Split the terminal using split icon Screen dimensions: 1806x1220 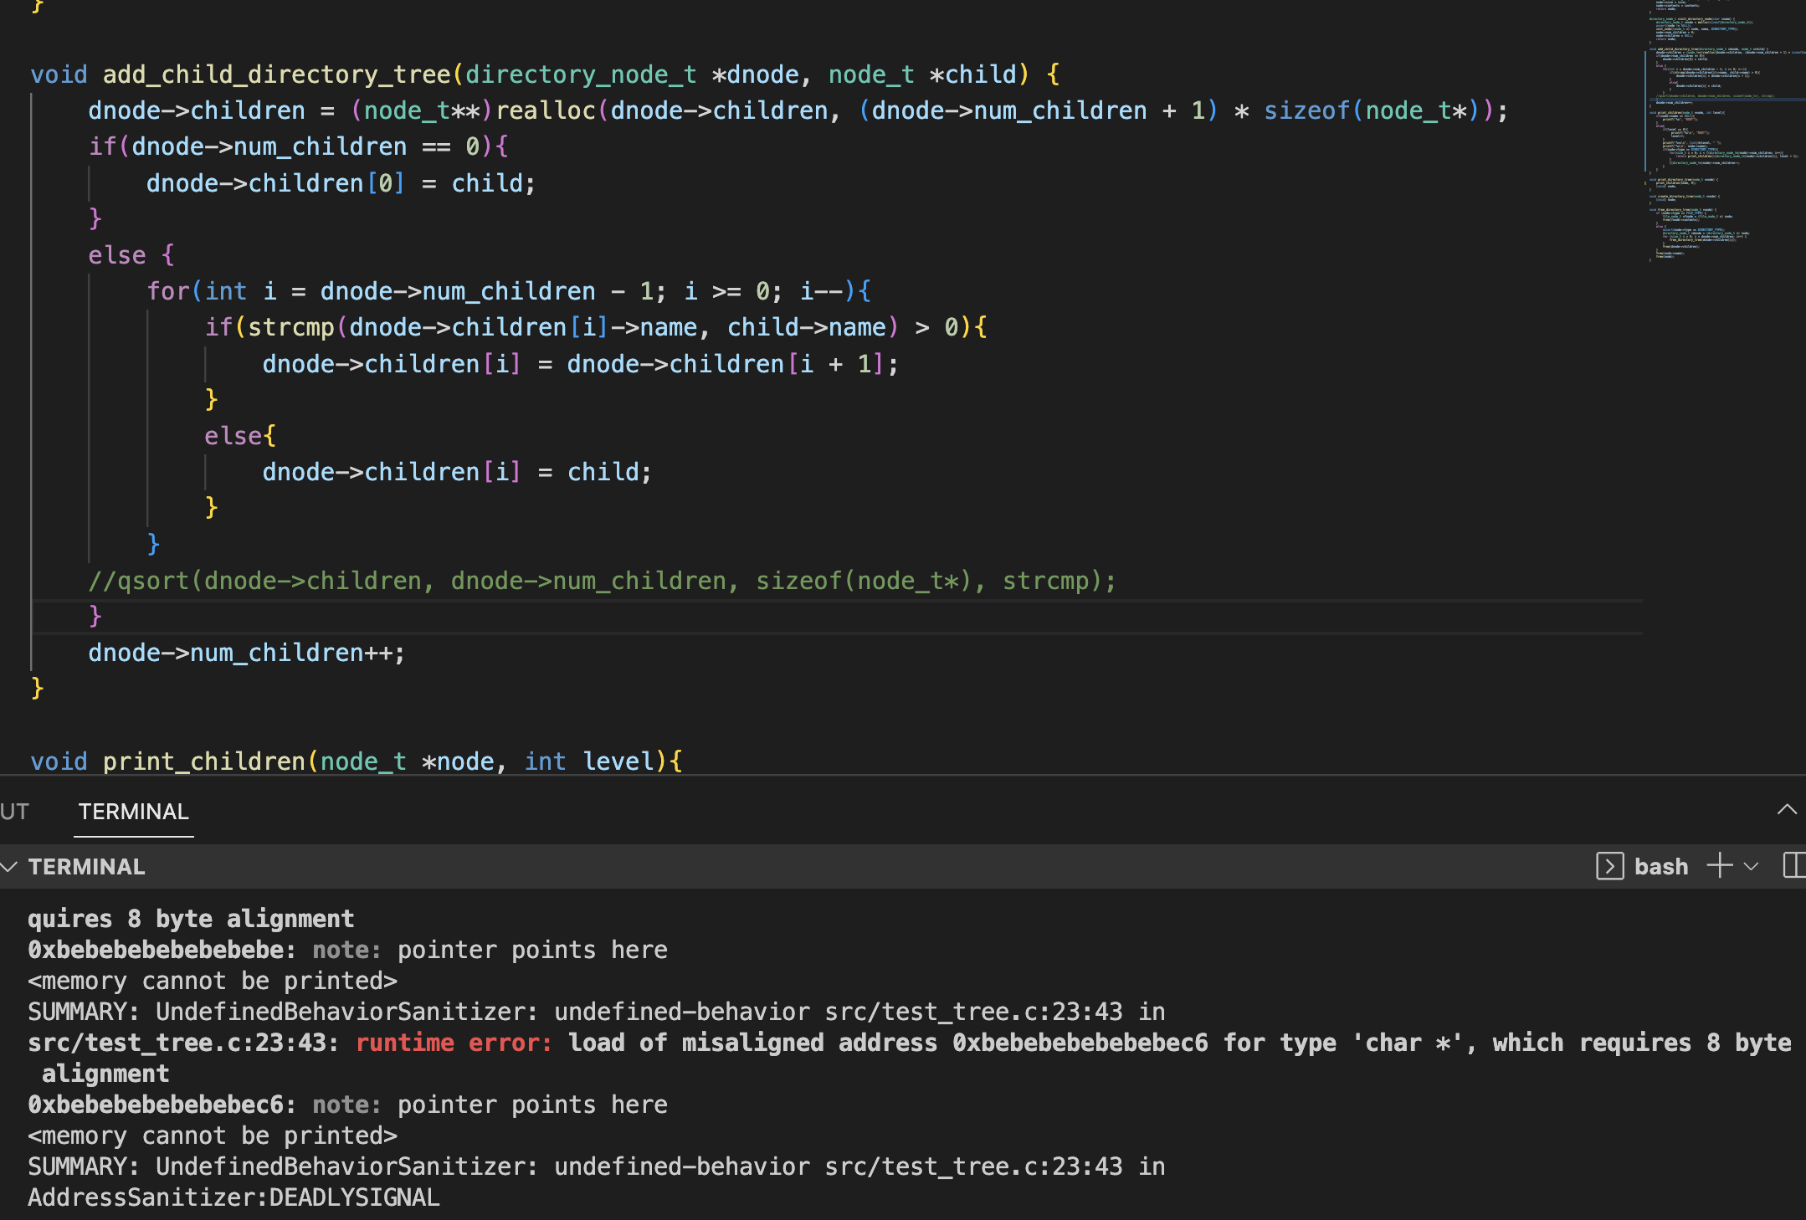tap(1793, 866)
